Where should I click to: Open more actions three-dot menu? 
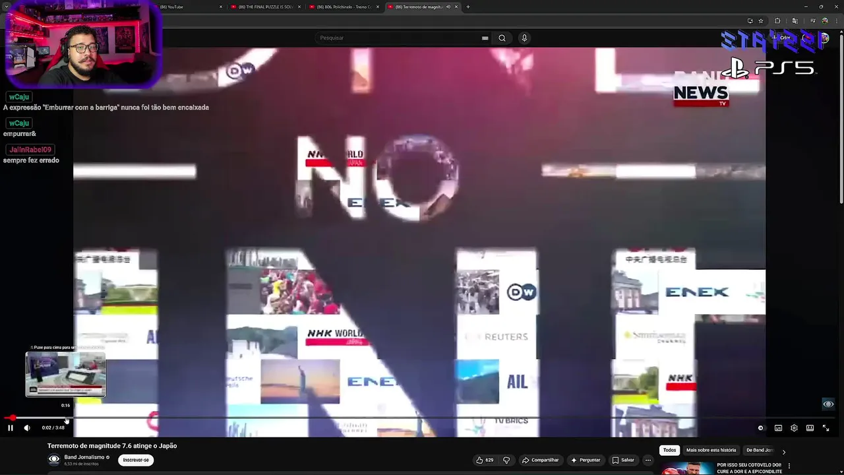tap(648, 460)
